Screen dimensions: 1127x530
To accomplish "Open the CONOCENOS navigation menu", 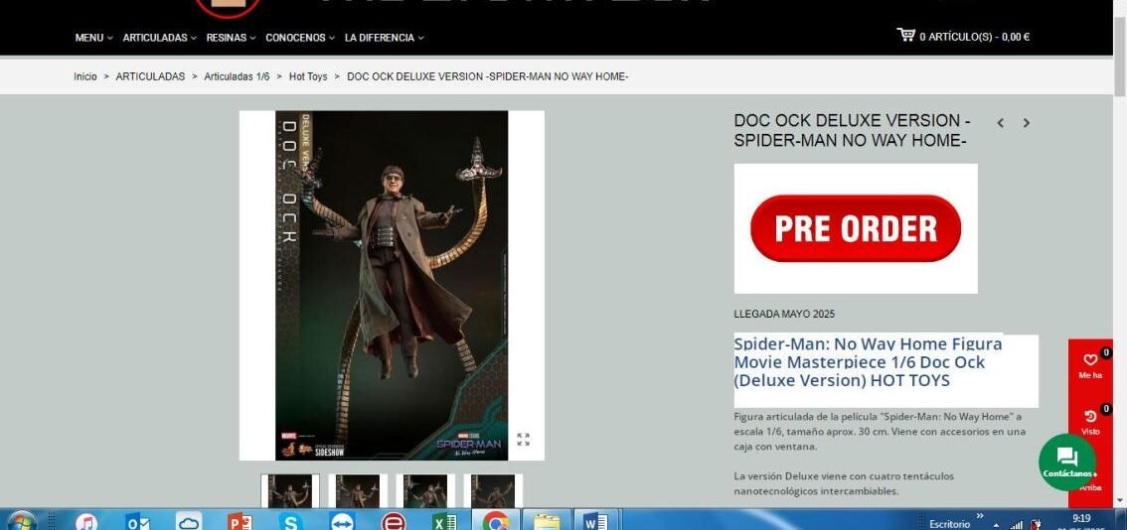I will [299, 38].
